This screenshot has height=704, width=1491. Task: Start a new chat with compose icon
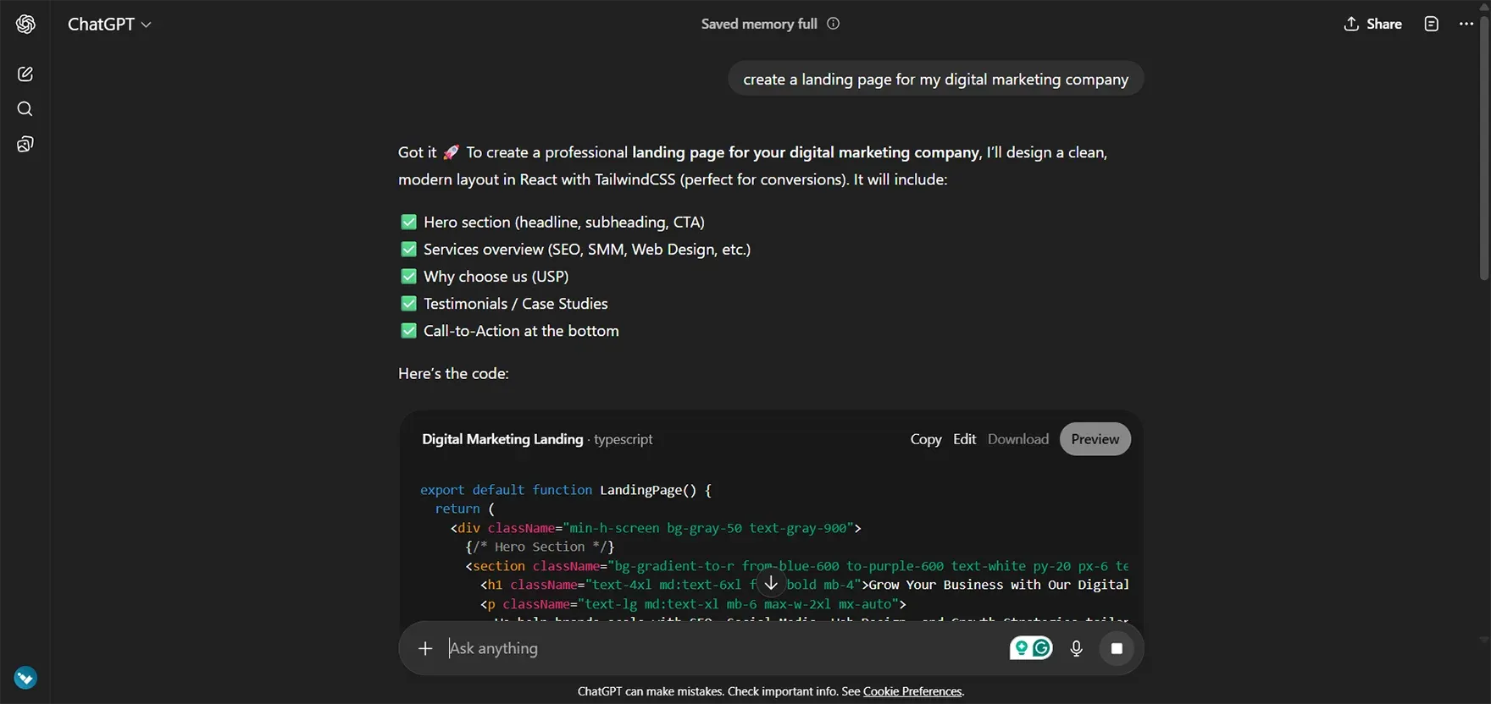pos(25,74)
